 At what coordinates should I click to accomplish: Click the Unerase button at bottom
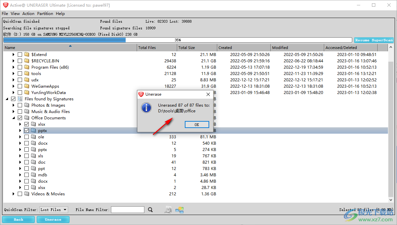pos(53,219)
